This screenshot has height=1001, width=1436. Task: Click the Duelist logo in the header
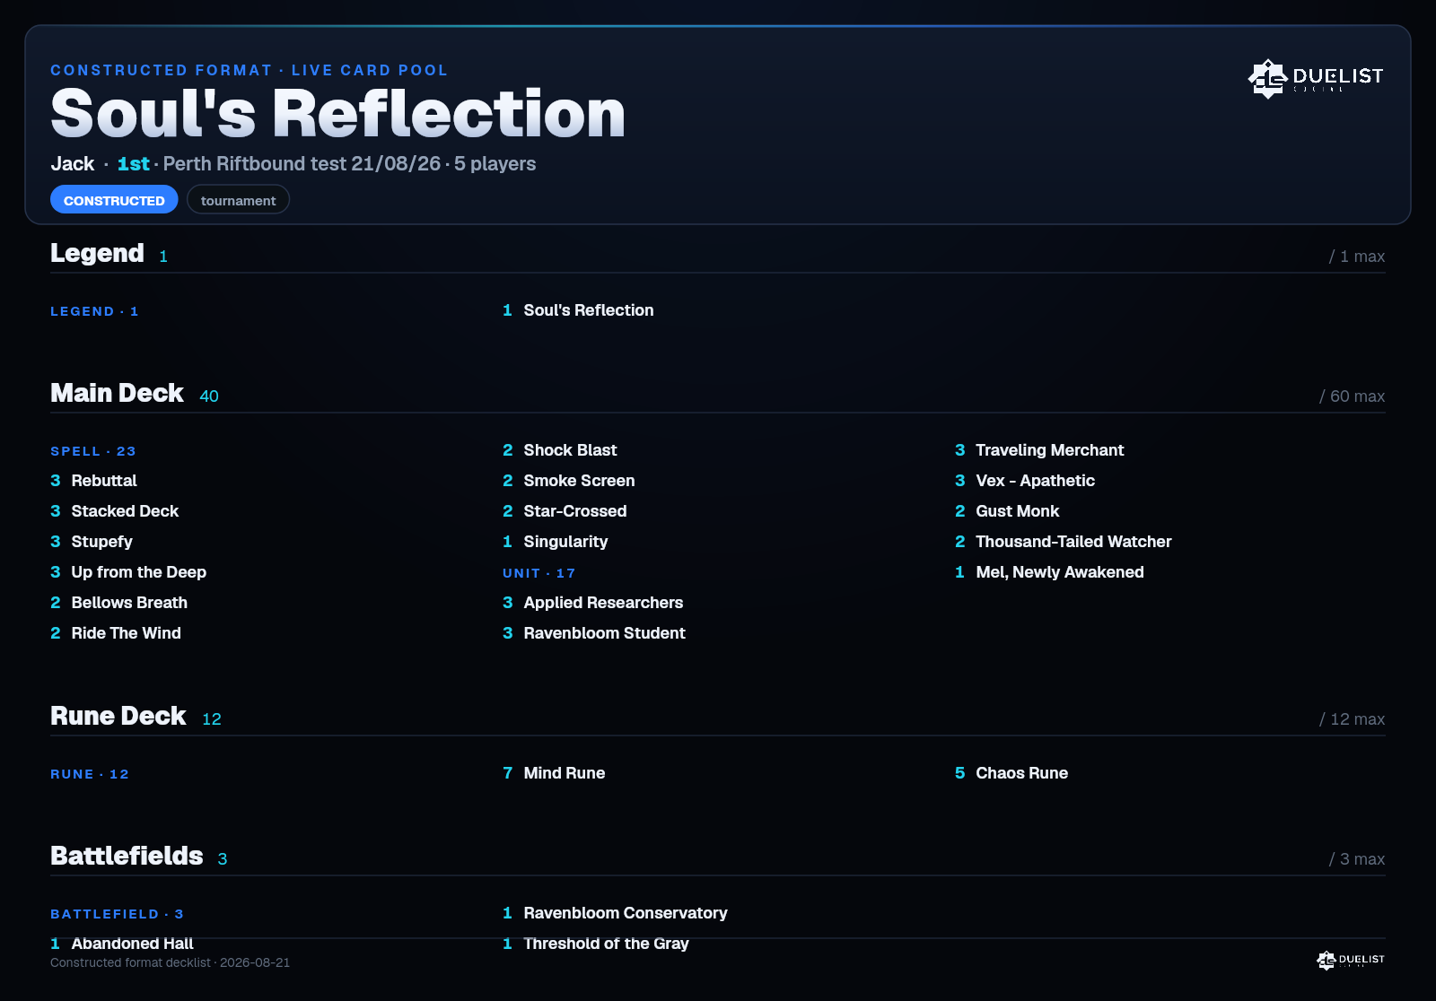pos(1316,78)
